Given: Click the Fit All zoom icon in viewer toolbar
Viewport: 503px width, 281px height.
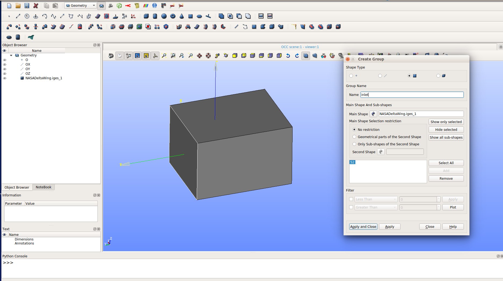Looking at the screenshot, I should coord(164,56).
